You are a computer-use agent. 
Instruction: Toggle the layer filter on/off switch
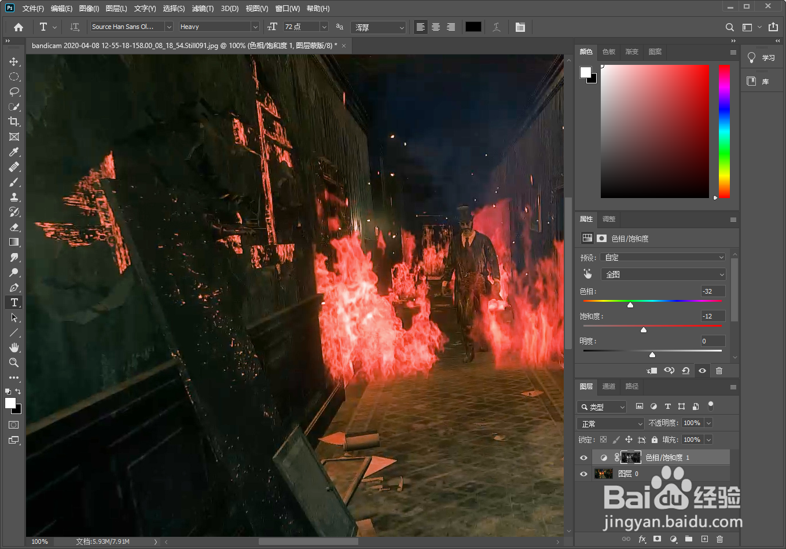(x=711, y=406)
